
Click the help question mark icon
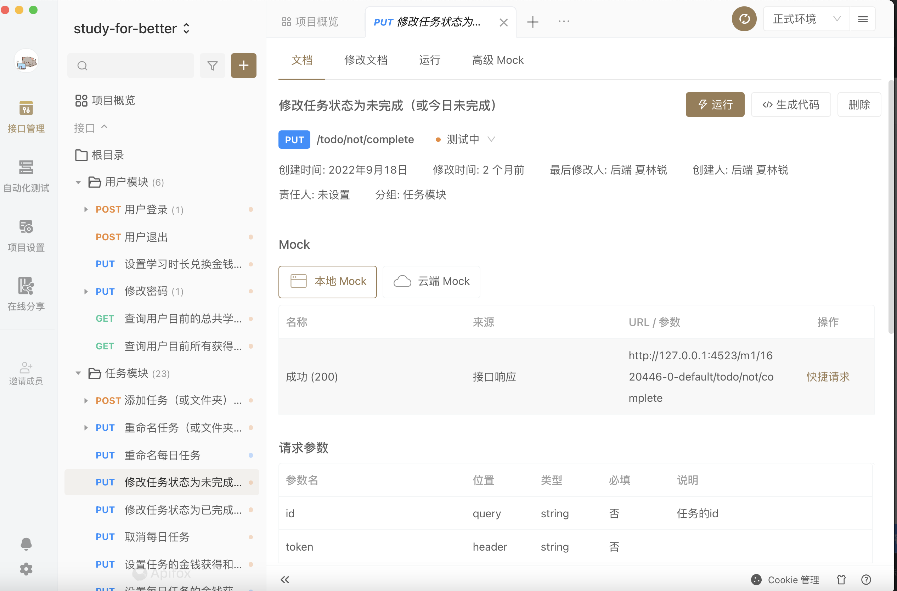coord(866,579)
